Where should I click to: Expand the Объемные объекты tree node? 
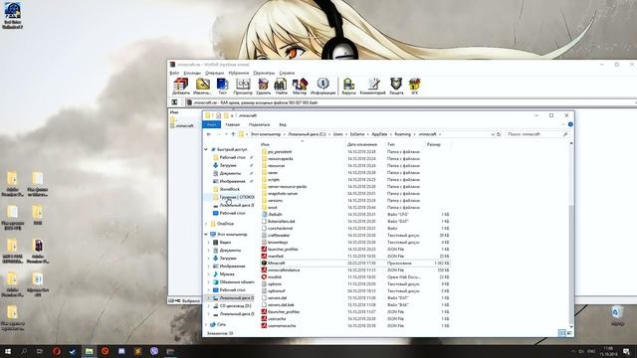(x=209, y=282)
